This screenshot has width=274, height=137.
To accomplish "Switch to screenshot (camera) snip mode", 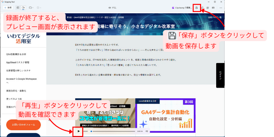I will [18, 8].
